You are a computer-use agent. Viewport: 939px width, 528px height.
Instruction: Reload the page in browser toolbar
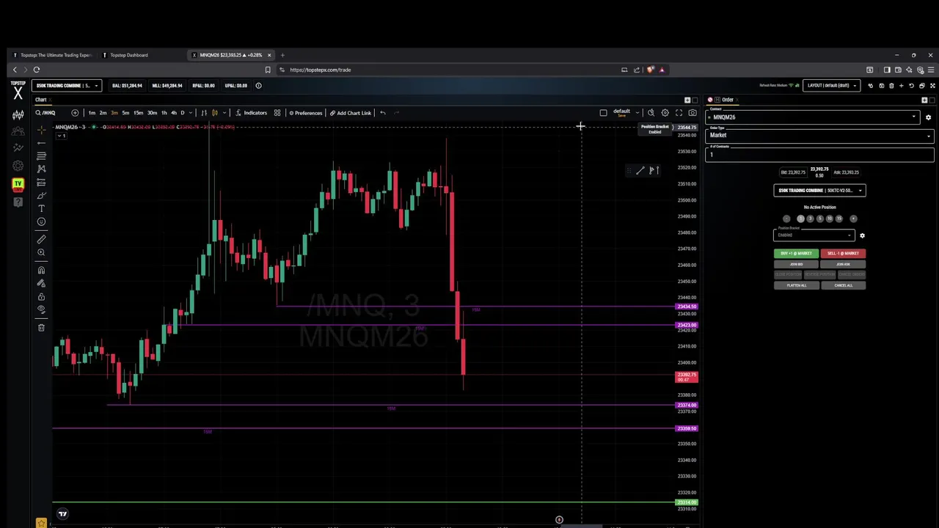pos(36,70)
